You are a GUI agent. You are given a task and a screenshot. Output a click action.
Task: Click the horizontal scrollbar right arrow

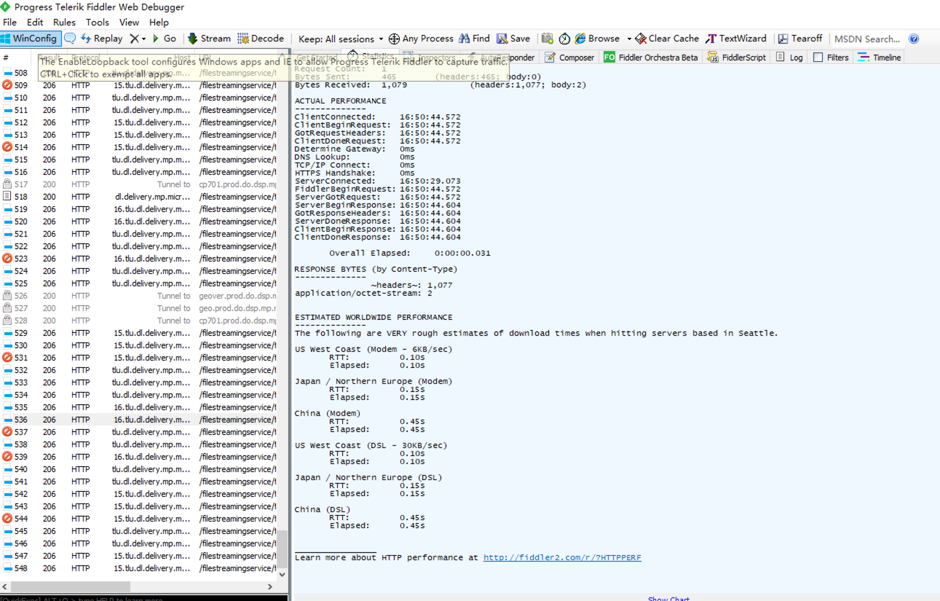270,586
